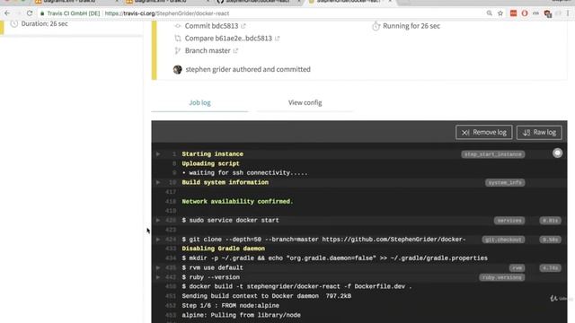
Task: Expand the Starting instance log fold
Action: 158,154
